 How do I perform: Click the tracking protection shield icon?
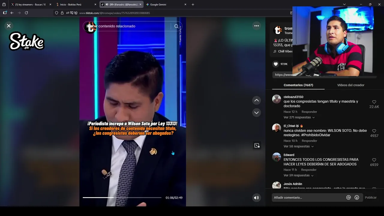click(56, 13)
